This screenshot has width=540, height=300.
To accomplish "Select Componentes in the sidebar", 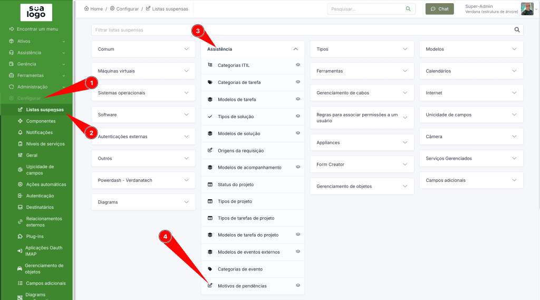I will coord(41,121).
